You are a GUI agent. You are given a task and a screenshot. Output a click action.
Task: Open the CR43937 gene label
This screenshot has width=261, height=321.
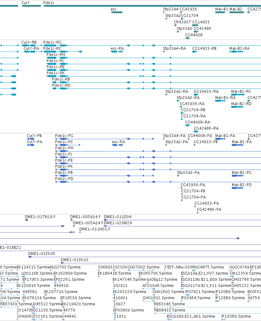(182, 22)
